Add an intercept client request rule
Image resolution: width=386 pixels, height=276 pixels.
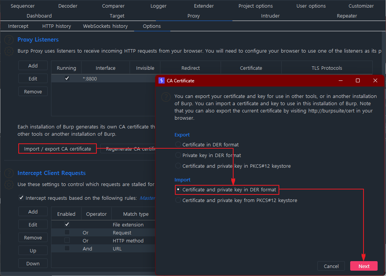(x=33, y=212)
